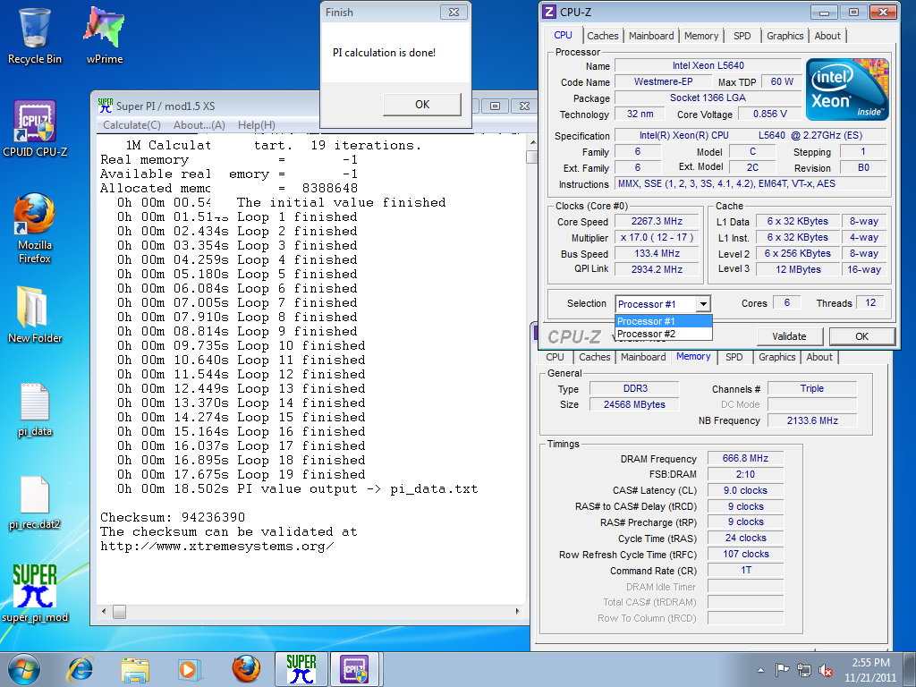Click NB Frequency value 2133.6 MHz
The width and height of the screenshot is (916, 687).
[x=812, y=420]
